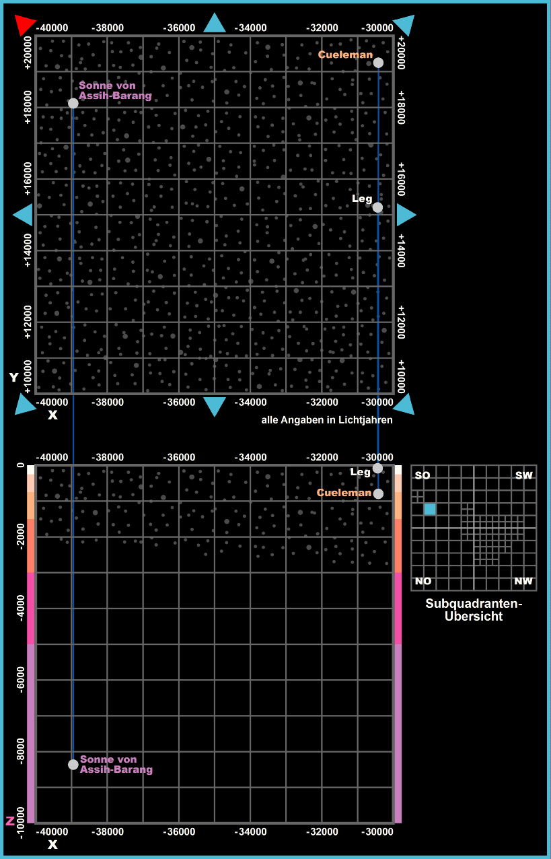Click the Leg marker in the side view

pyautogui.click(x=377, y=468)
